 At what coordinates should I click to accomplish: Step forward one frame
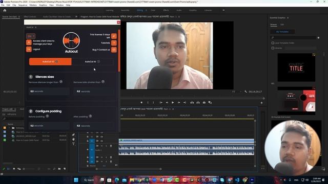pos(179,102)
